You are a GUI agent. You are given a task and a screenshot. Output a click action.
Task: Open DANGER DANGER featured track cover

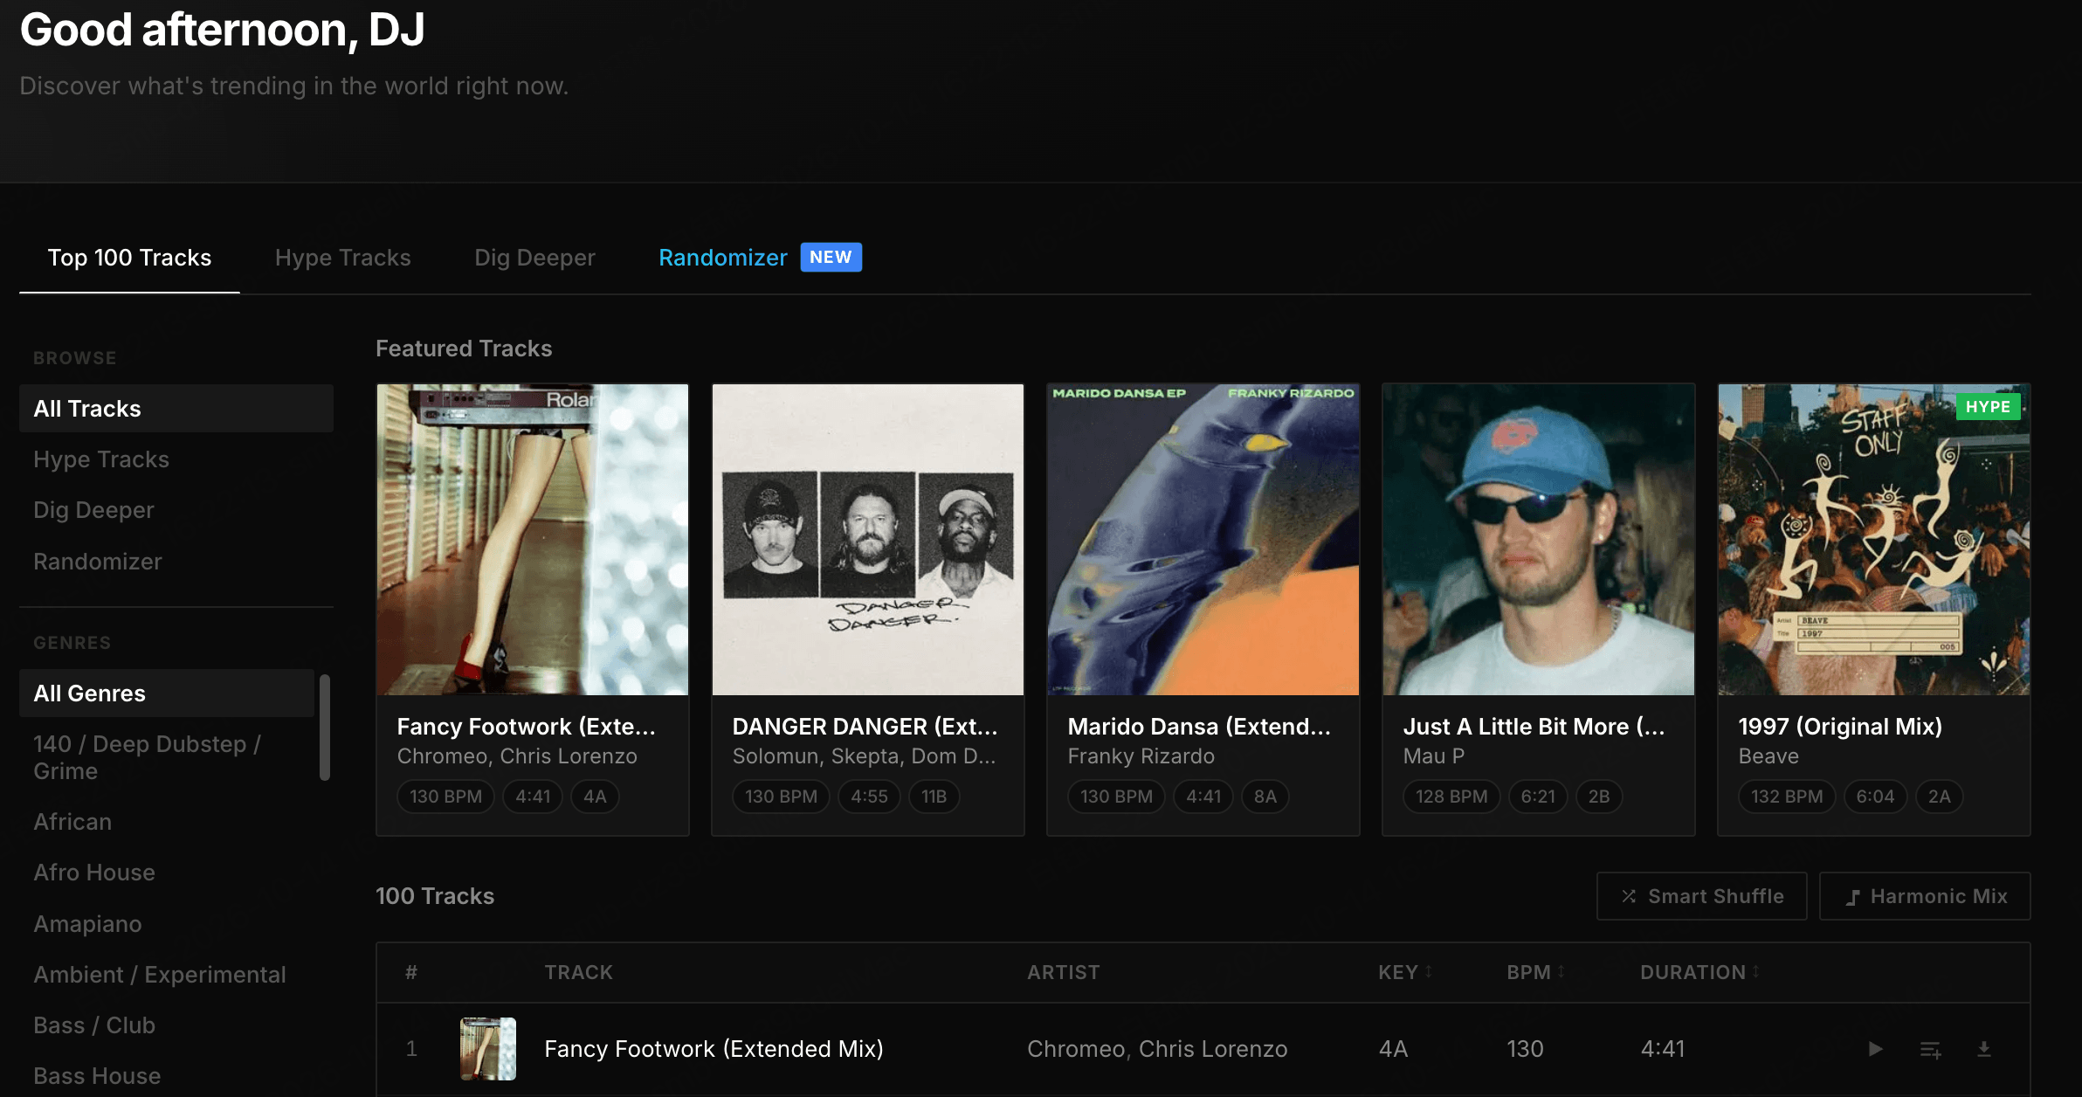[868, 540]
